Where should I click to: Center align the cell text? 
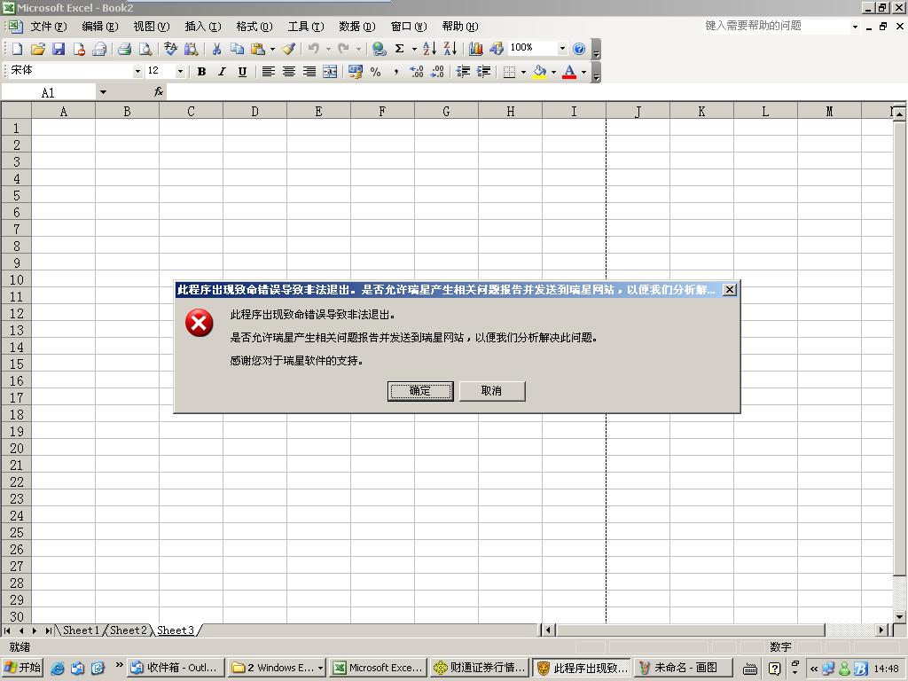tap(288, 71)
